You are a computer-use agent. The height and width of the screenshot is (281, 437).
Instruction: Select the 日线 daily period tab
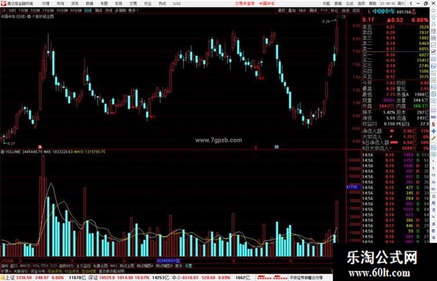(88, 10)
